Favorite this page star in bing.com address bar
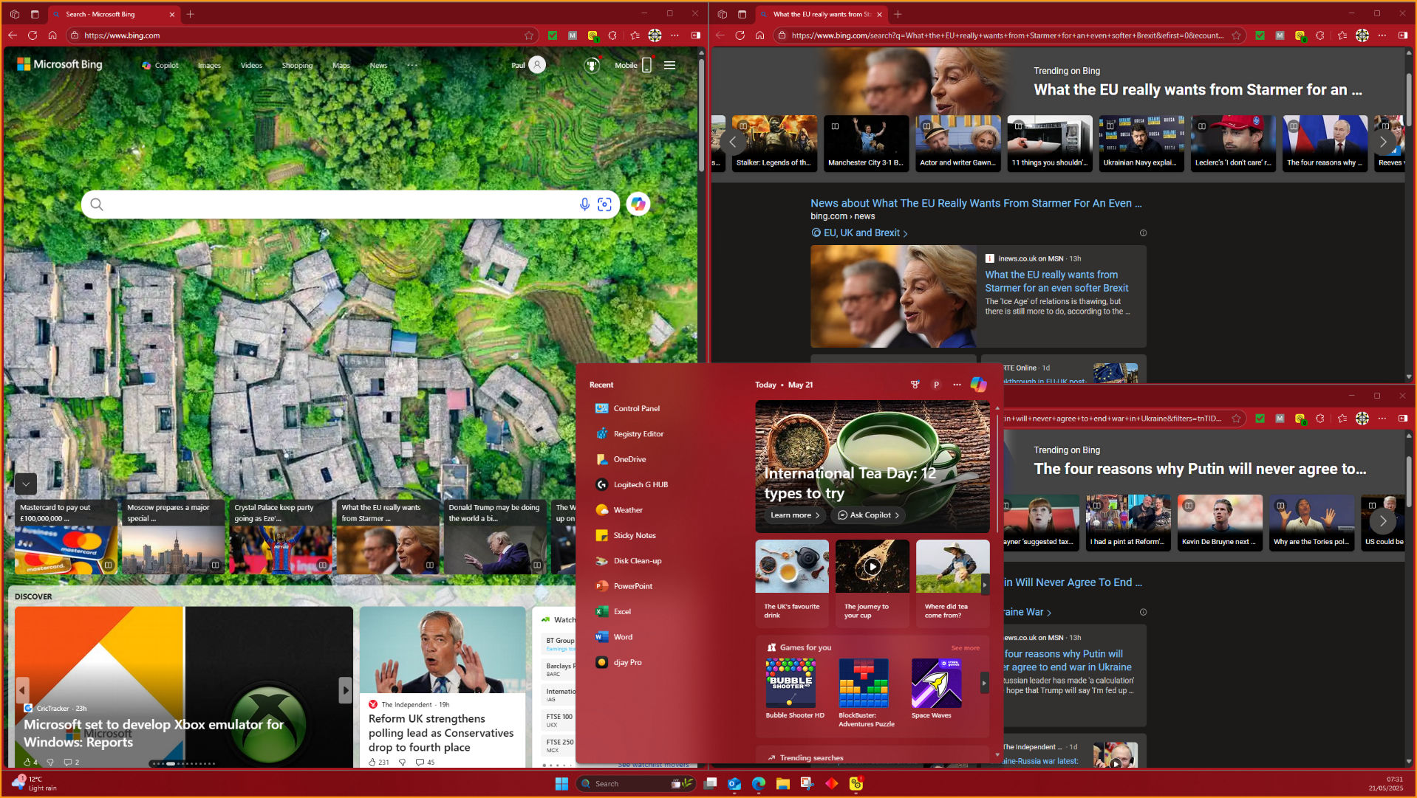The image size is (1417, 798). (529, 35)
